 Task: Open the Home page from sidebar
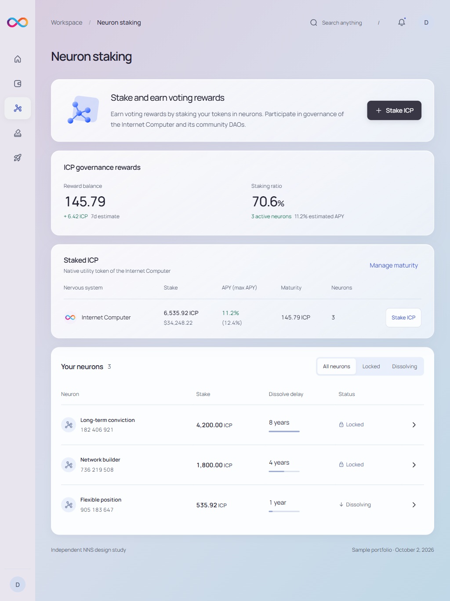[18, 59]
